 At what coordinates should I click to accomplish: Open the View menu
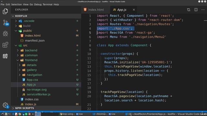click(26, 4)
